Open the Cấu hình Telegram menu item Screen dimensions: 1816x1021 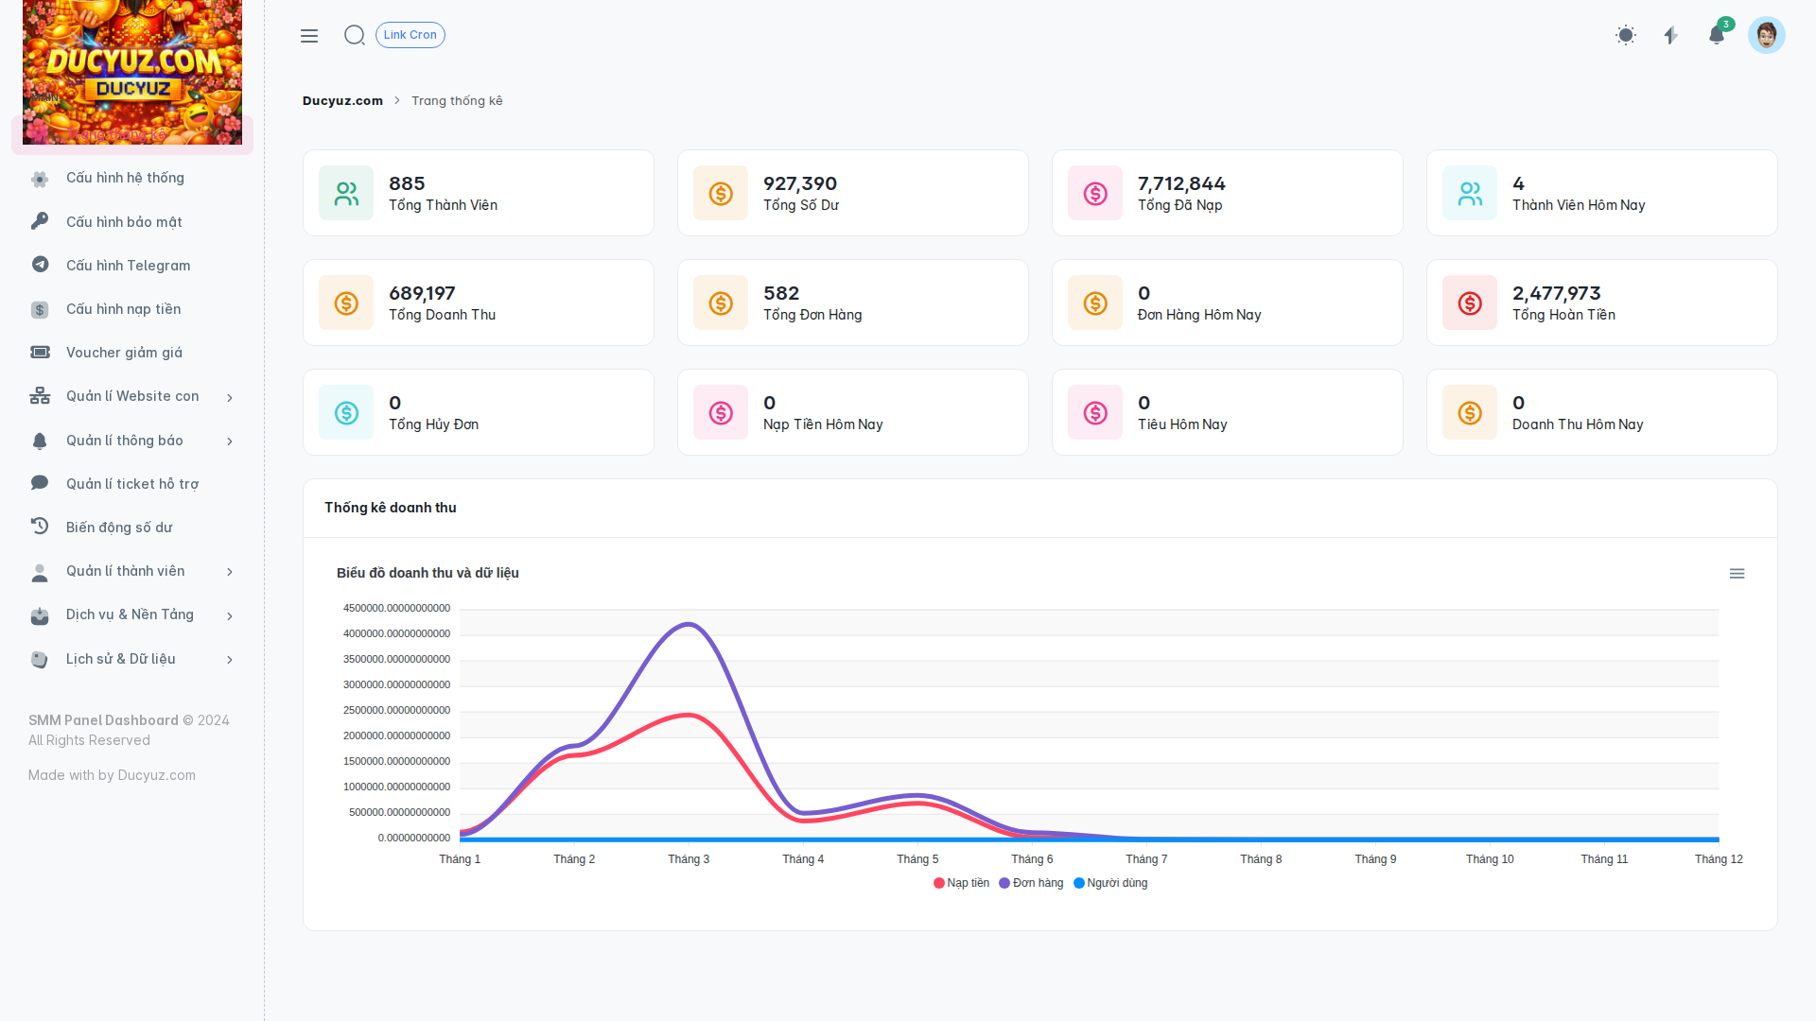coord(131,266)
